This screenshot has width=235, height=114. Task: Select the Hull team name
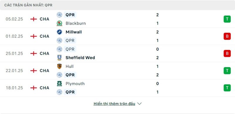70,66
